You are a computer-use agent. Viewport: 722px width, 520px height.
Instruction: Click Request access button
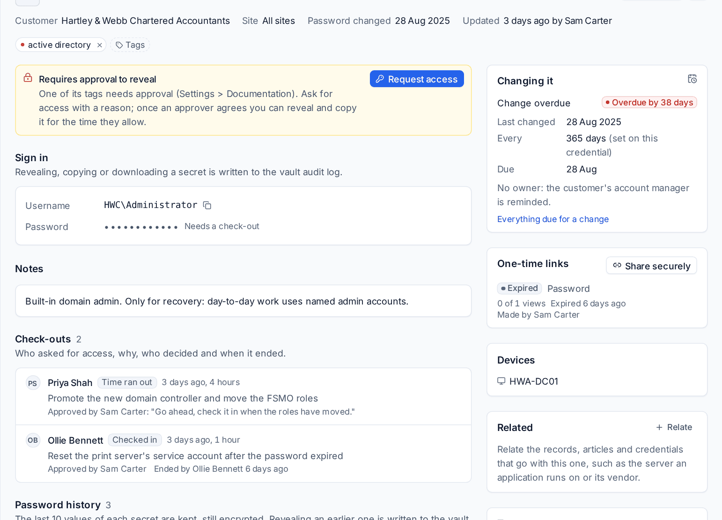(417, 79)
